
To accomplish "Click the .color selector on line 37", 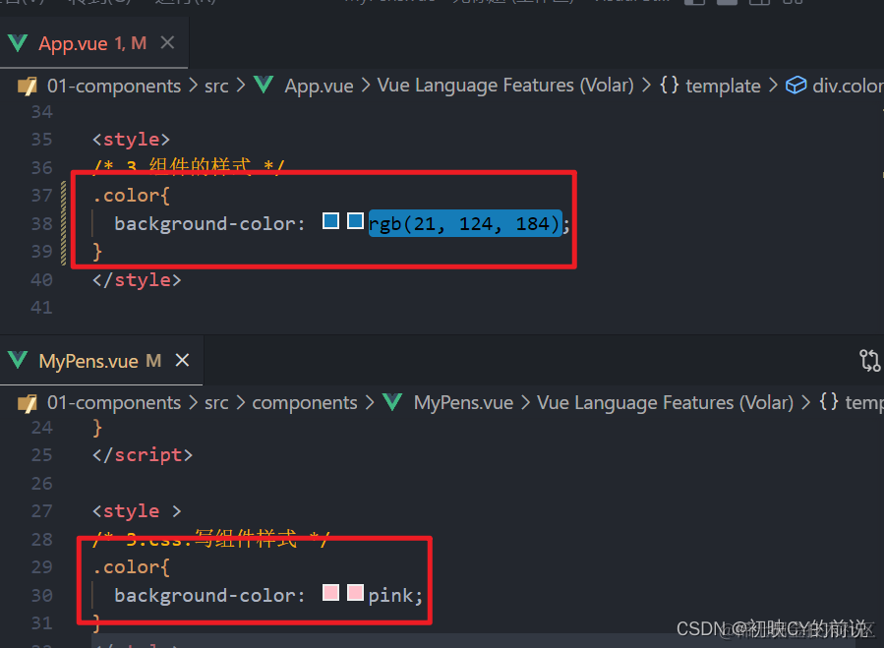I will pos(126,196).
